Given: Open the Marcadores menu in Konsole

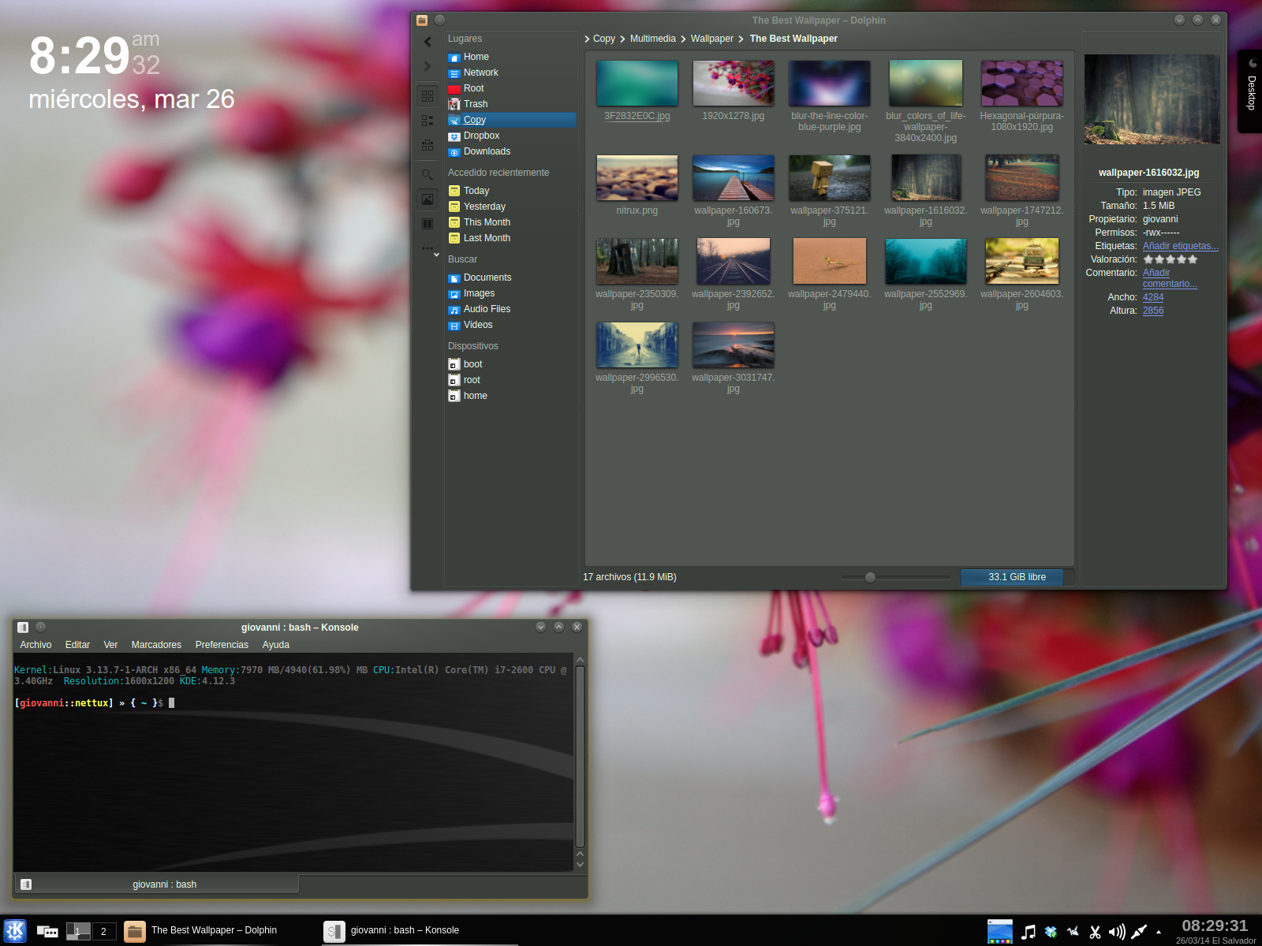Looking at the screenshot, I should coord(156,645).
